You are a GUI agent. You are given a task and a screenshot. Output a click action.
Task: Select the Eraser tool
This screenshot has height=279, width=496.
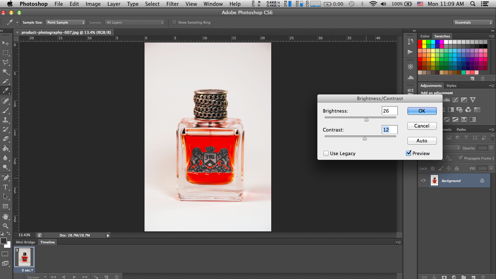coord(5,138)
